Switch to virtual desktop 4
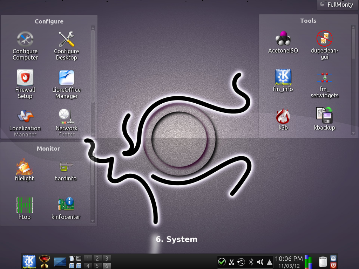 [88, 266]
